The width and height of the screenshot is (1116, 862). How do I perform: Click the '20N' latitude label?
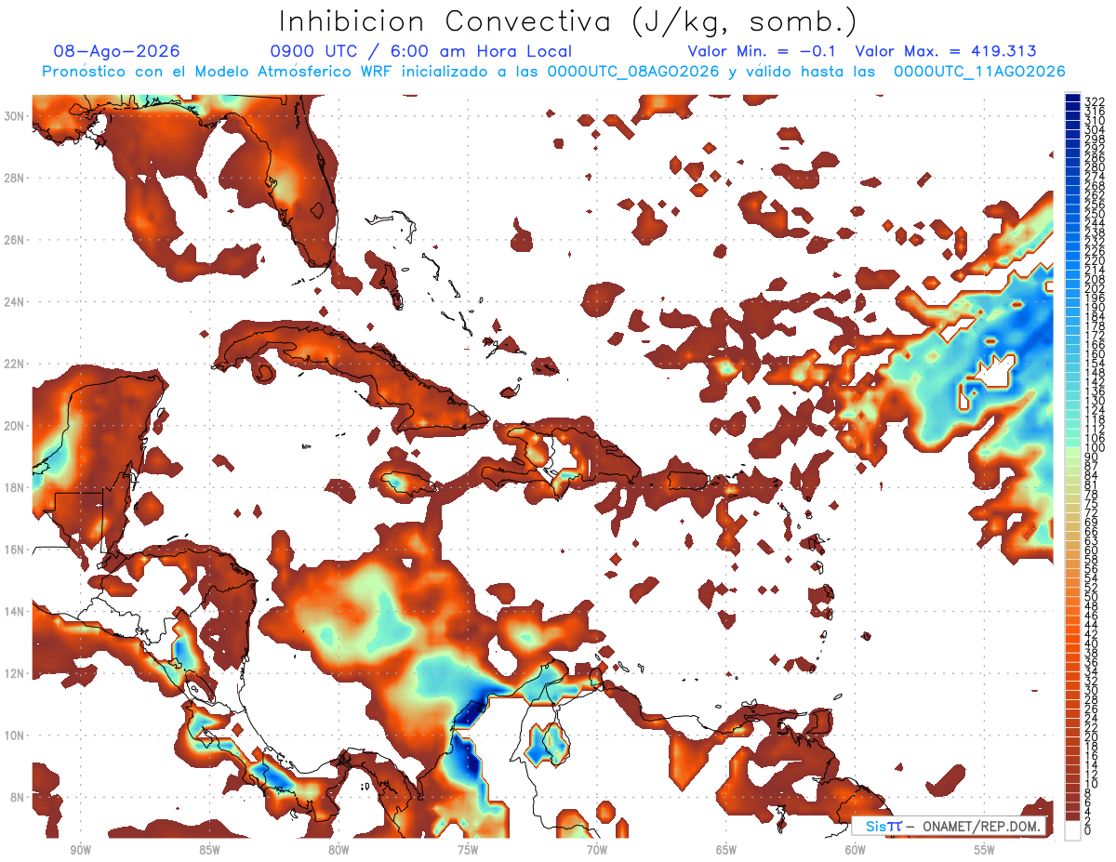[x=14, y=425]
